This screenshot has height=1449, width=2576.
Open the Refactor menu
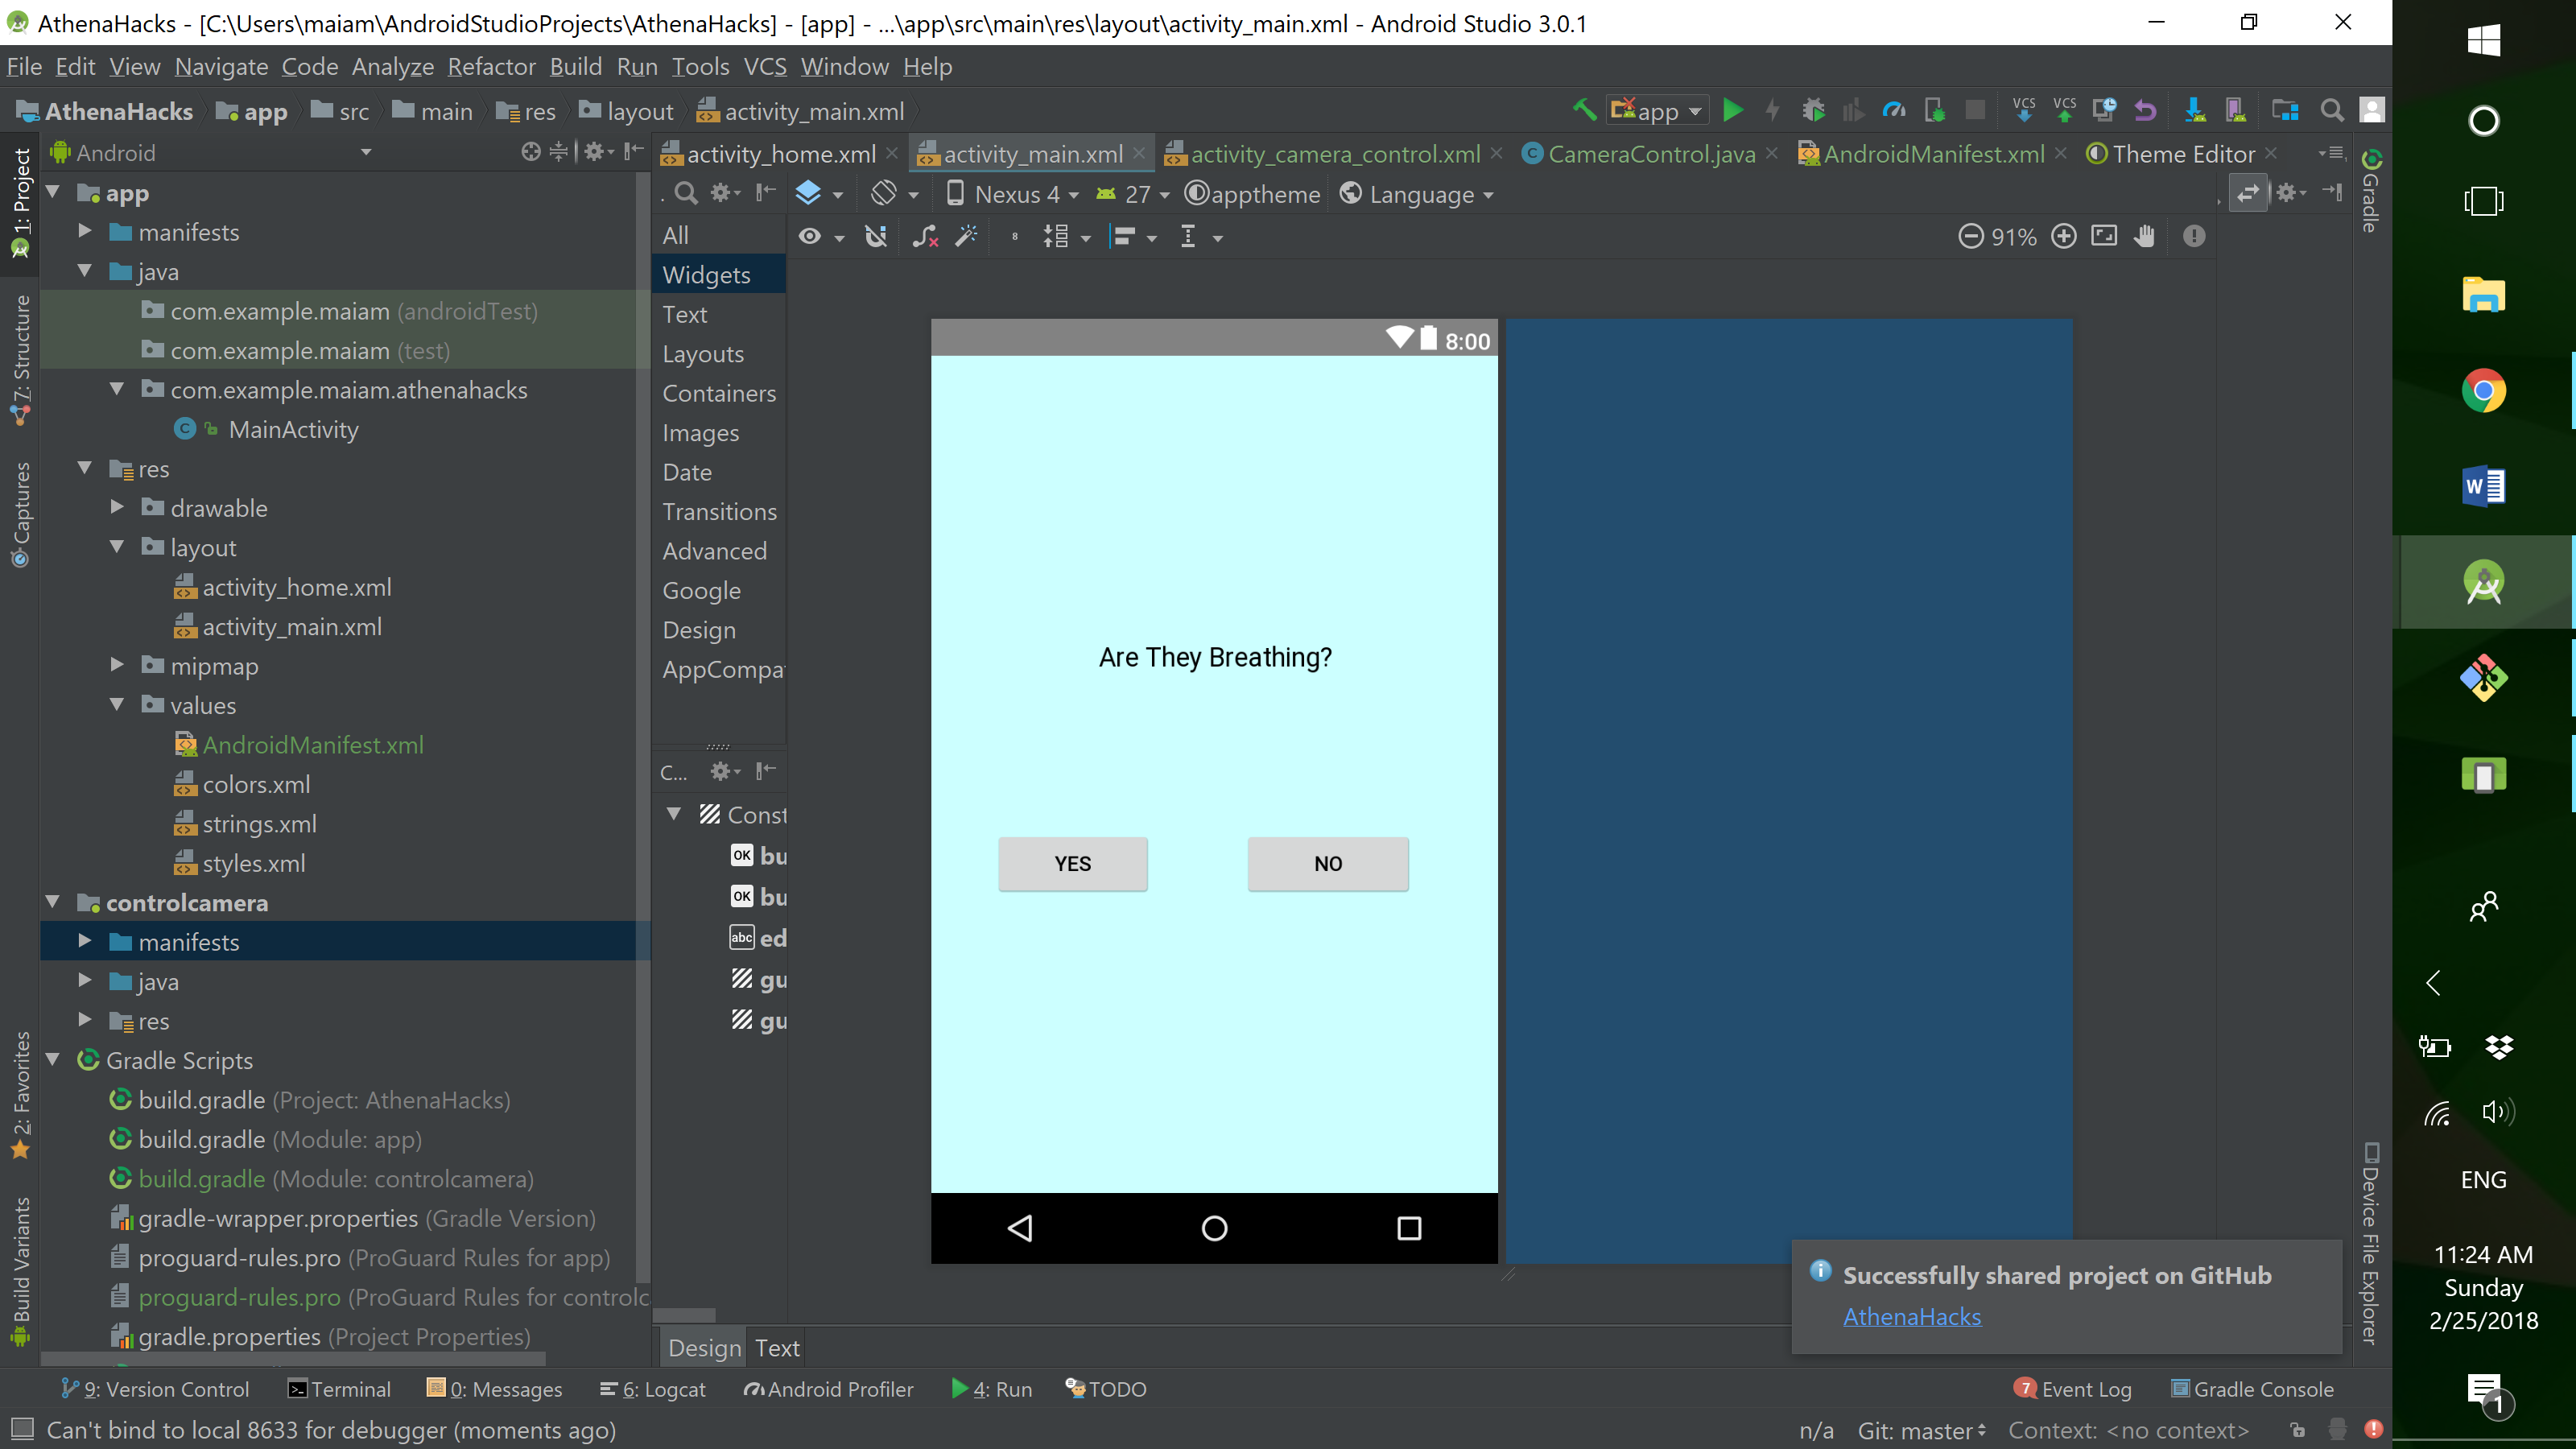tap(491, 67)
